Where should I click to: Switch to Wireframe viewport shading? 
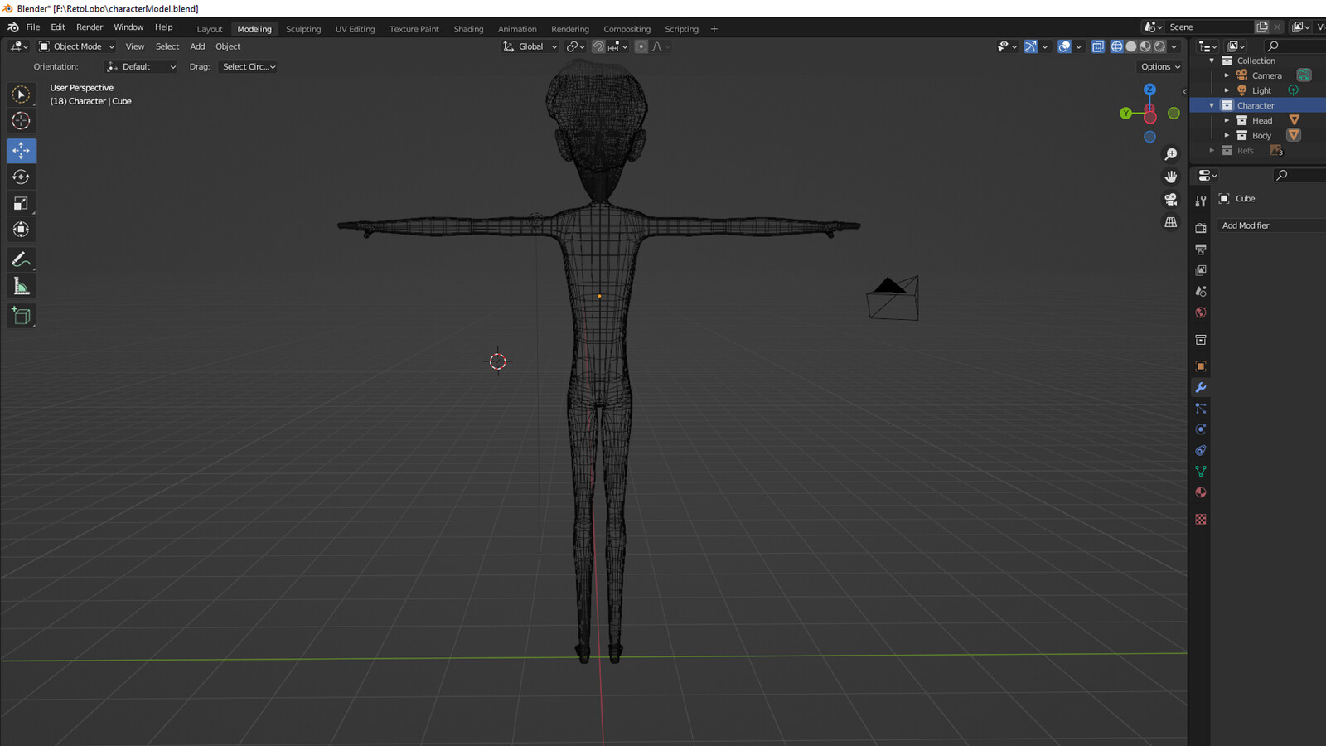pos(1117,46)
